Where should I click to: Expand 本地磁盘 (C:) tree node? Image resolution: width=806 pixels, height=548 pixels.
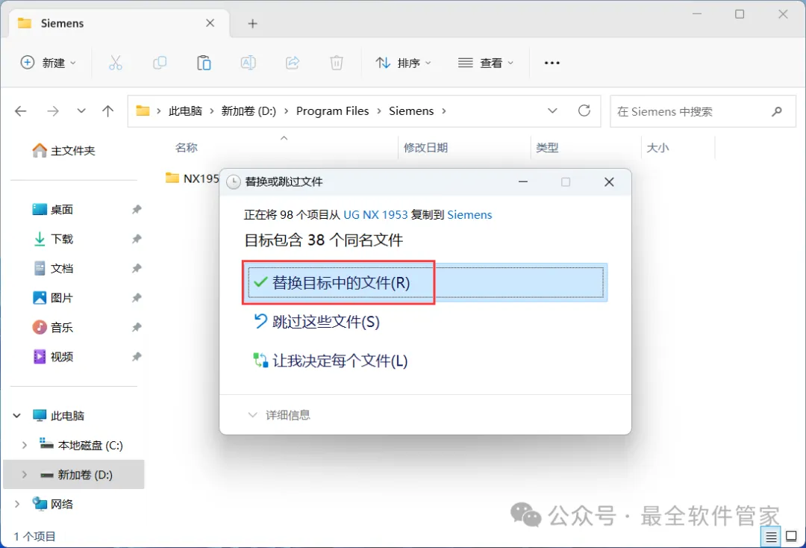click(24, 445)
